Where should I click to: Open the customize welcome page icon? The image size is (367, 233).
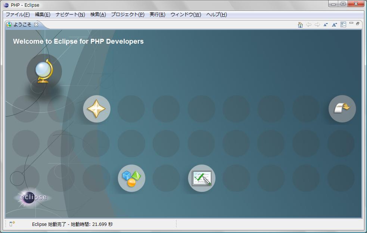tap(343, 24)
